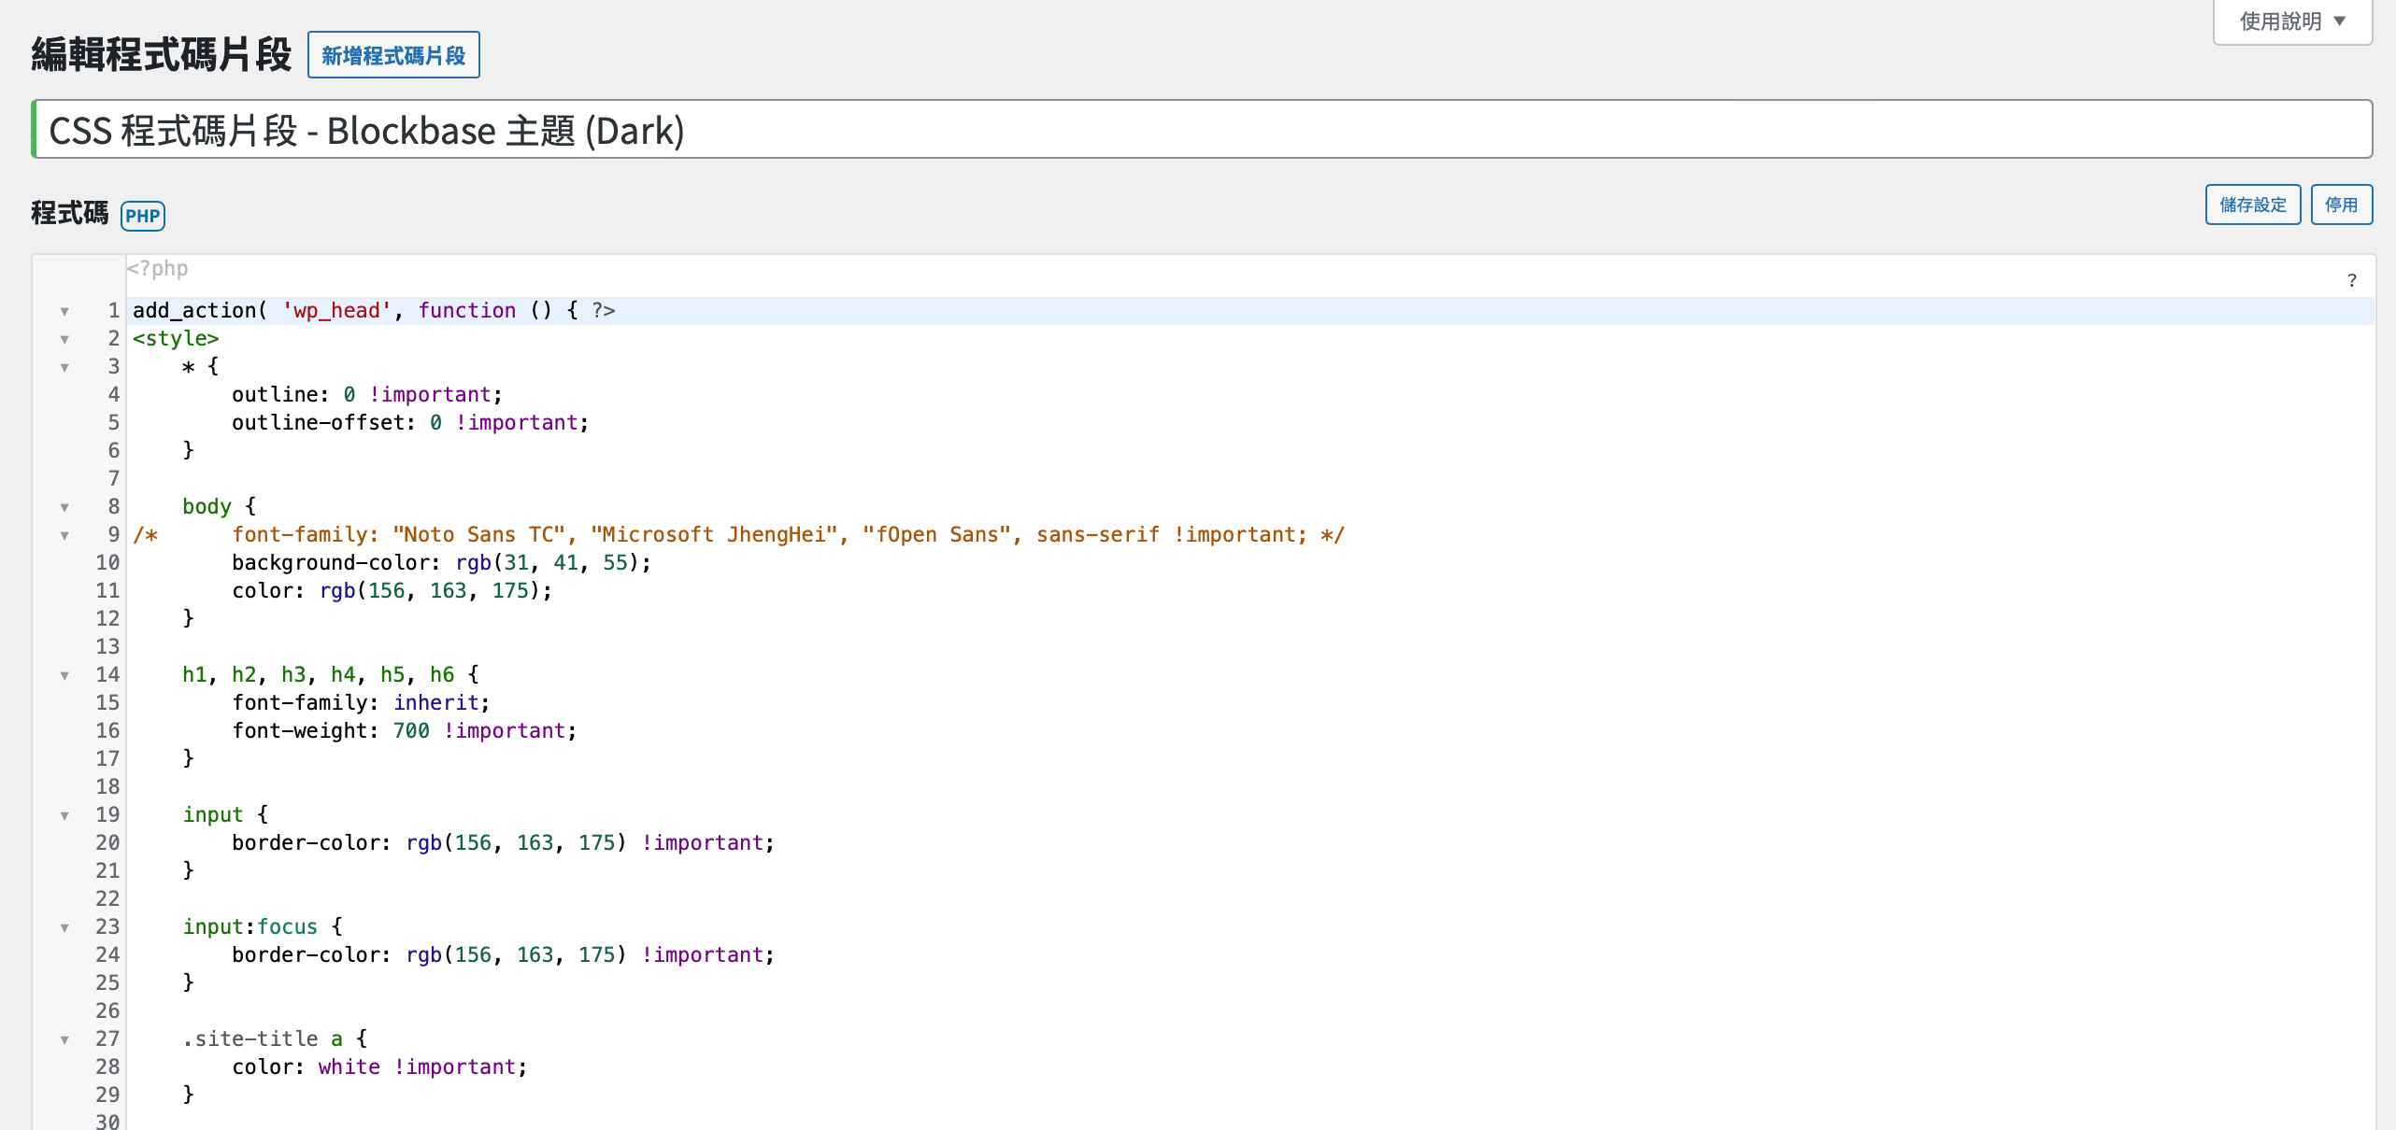The width and height of the screenshot is (2396, 1130).
Task: Collapse the input:focus fold at line 23
Action: click(64, 927)
